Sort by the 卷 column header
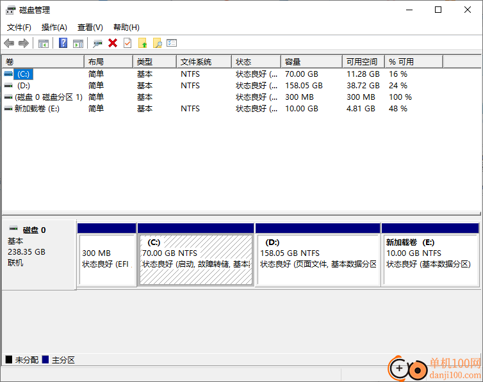This screenshot has width=483, height=382. [43, 62]
